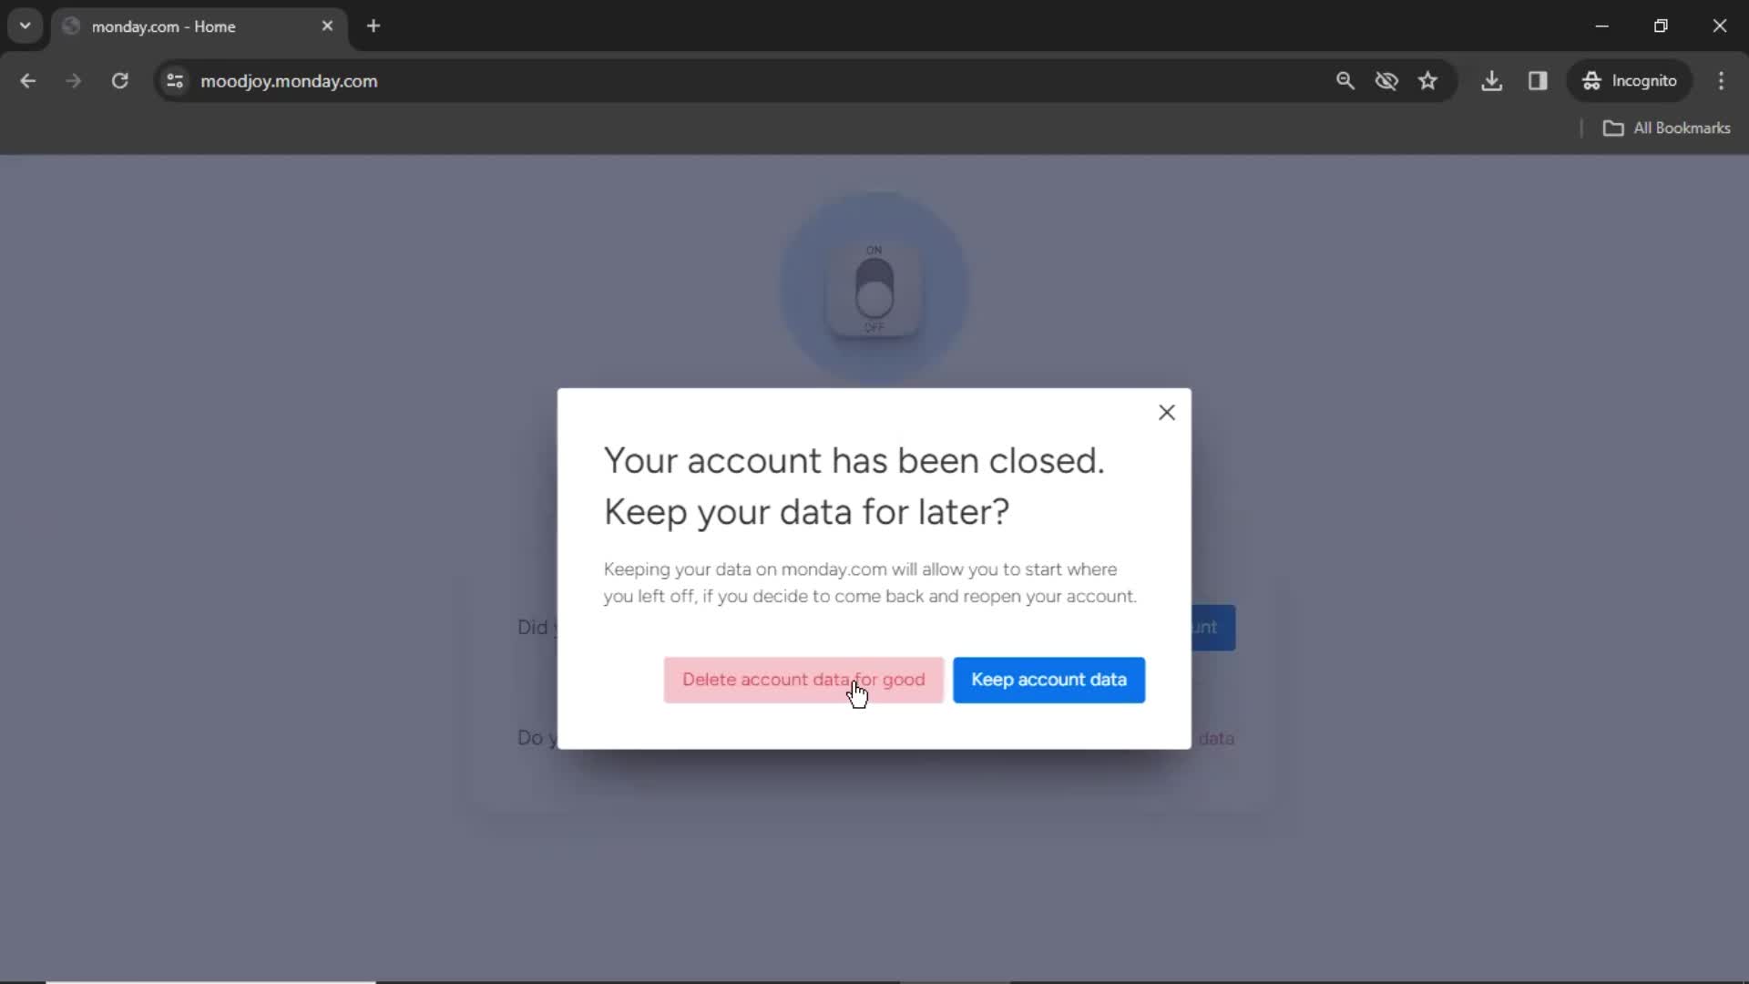The width and height of the screenshot is (1749, 984).
Task: Click the browser forward navigation icon
Action: (x=73, y=80)
